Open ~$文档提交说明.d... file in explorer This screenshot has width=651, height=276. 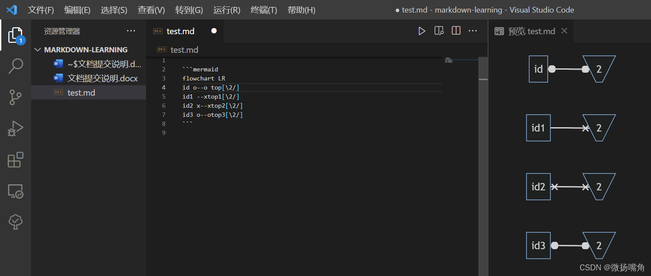pos(89,64)
